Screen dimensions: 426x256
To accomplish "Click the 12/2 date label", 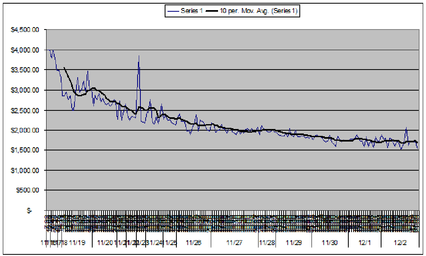I will pyautogui.click(x=400, y=243).
